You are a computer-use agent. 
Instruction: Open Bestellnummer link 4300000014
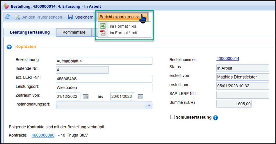228,59
